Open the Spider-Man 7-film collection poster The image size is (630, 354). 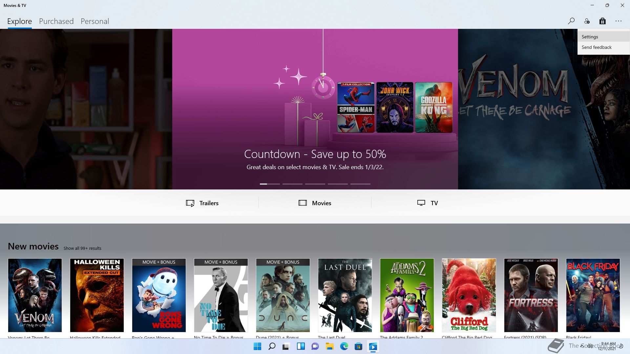coord(356,107)
